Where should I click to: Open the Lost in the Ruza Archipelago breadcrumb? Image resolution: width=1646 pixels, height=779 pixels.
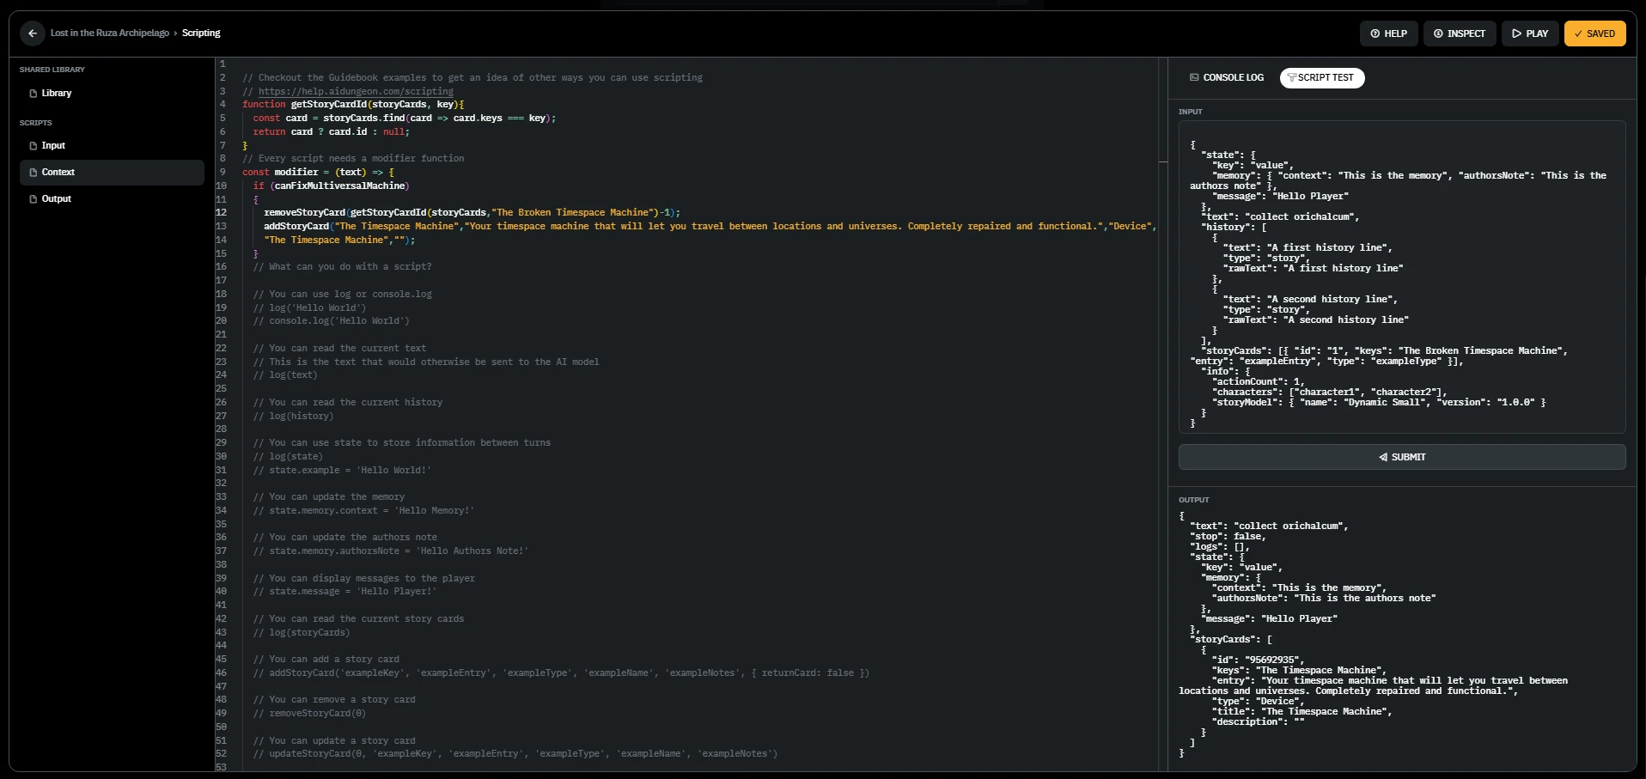110,33
